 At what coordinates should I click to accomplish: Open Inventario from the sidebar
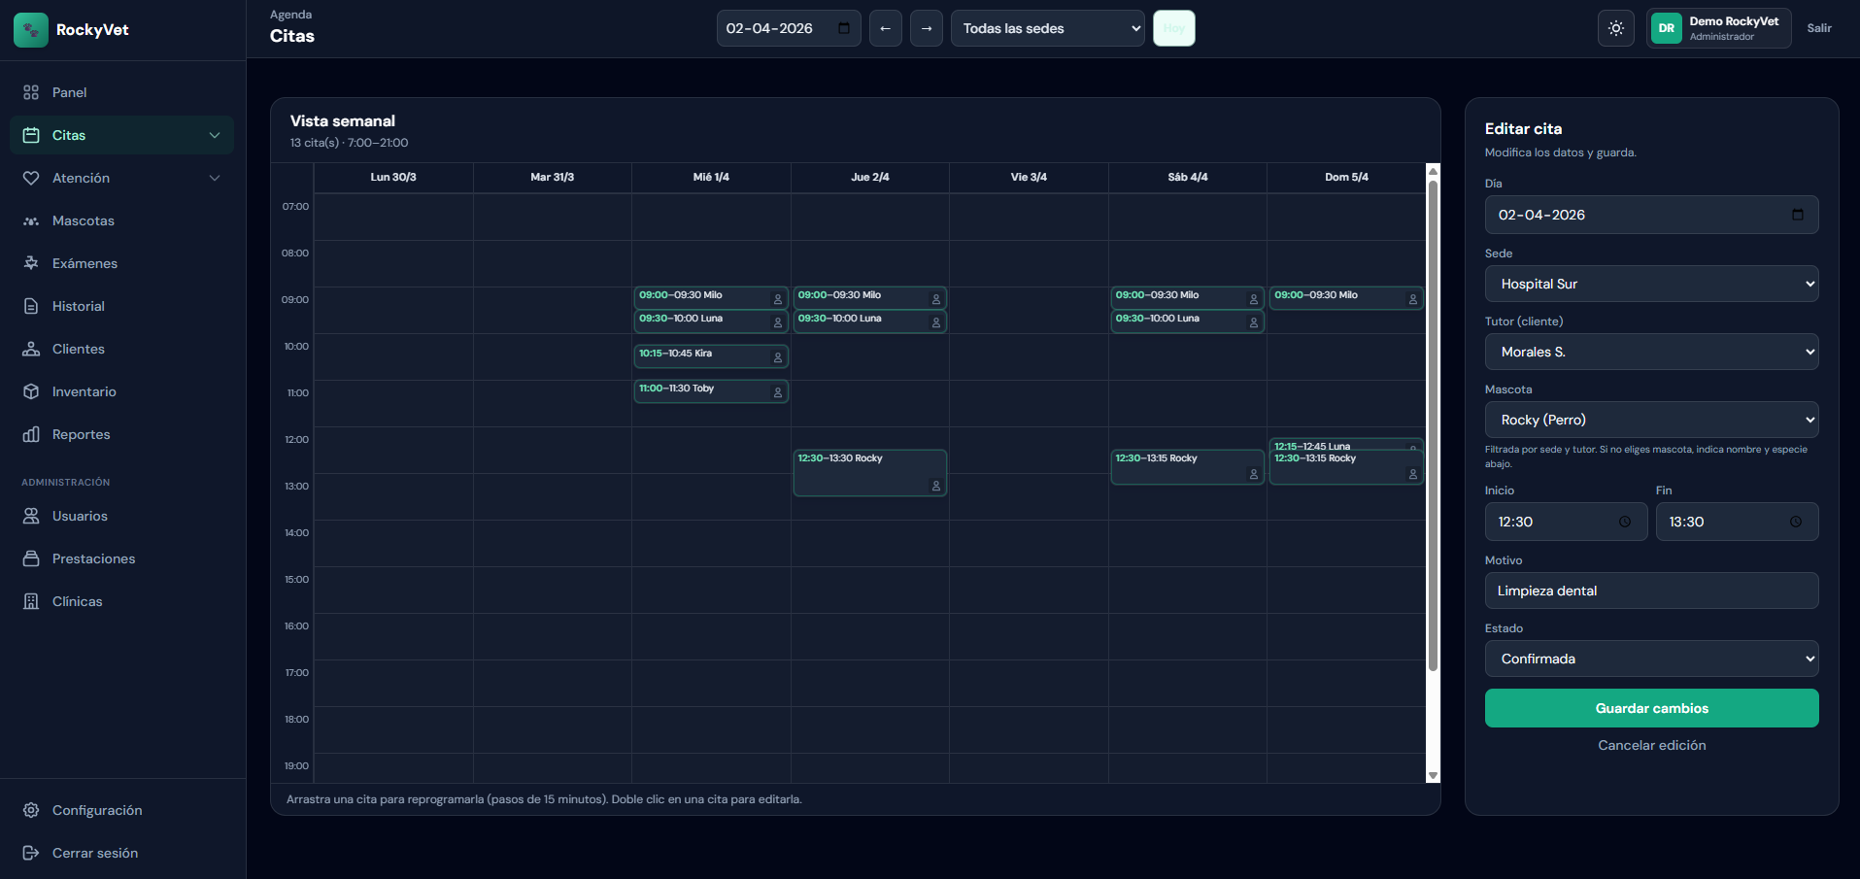(x=84, y=391)
